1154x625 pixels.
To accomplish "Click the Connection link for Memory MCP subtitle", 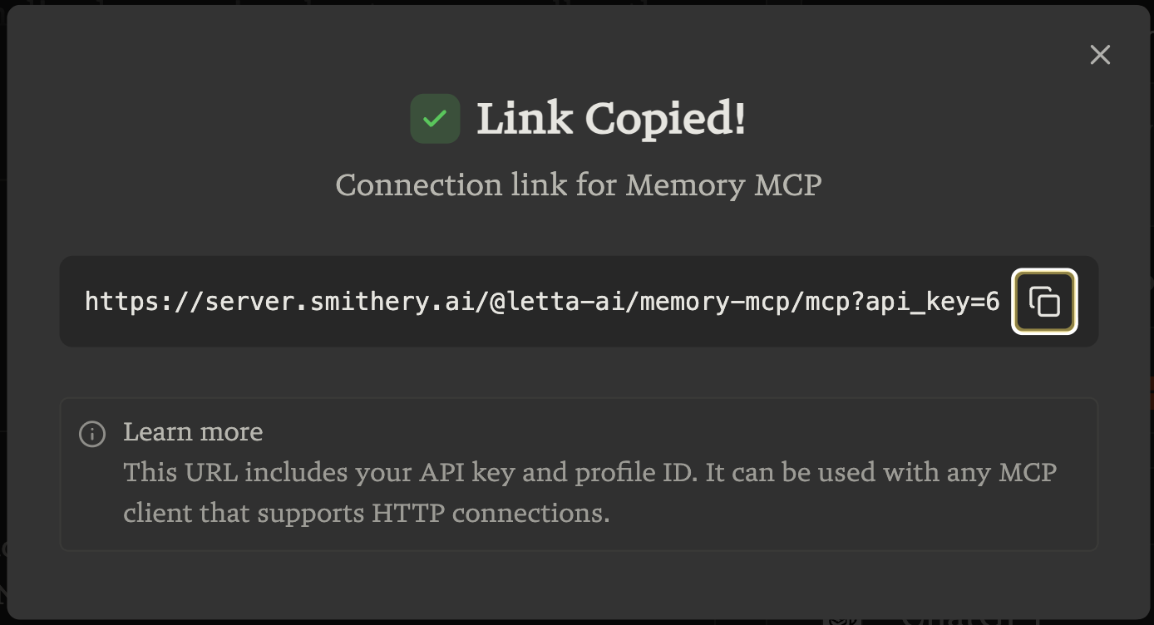I will coord(577,185).
